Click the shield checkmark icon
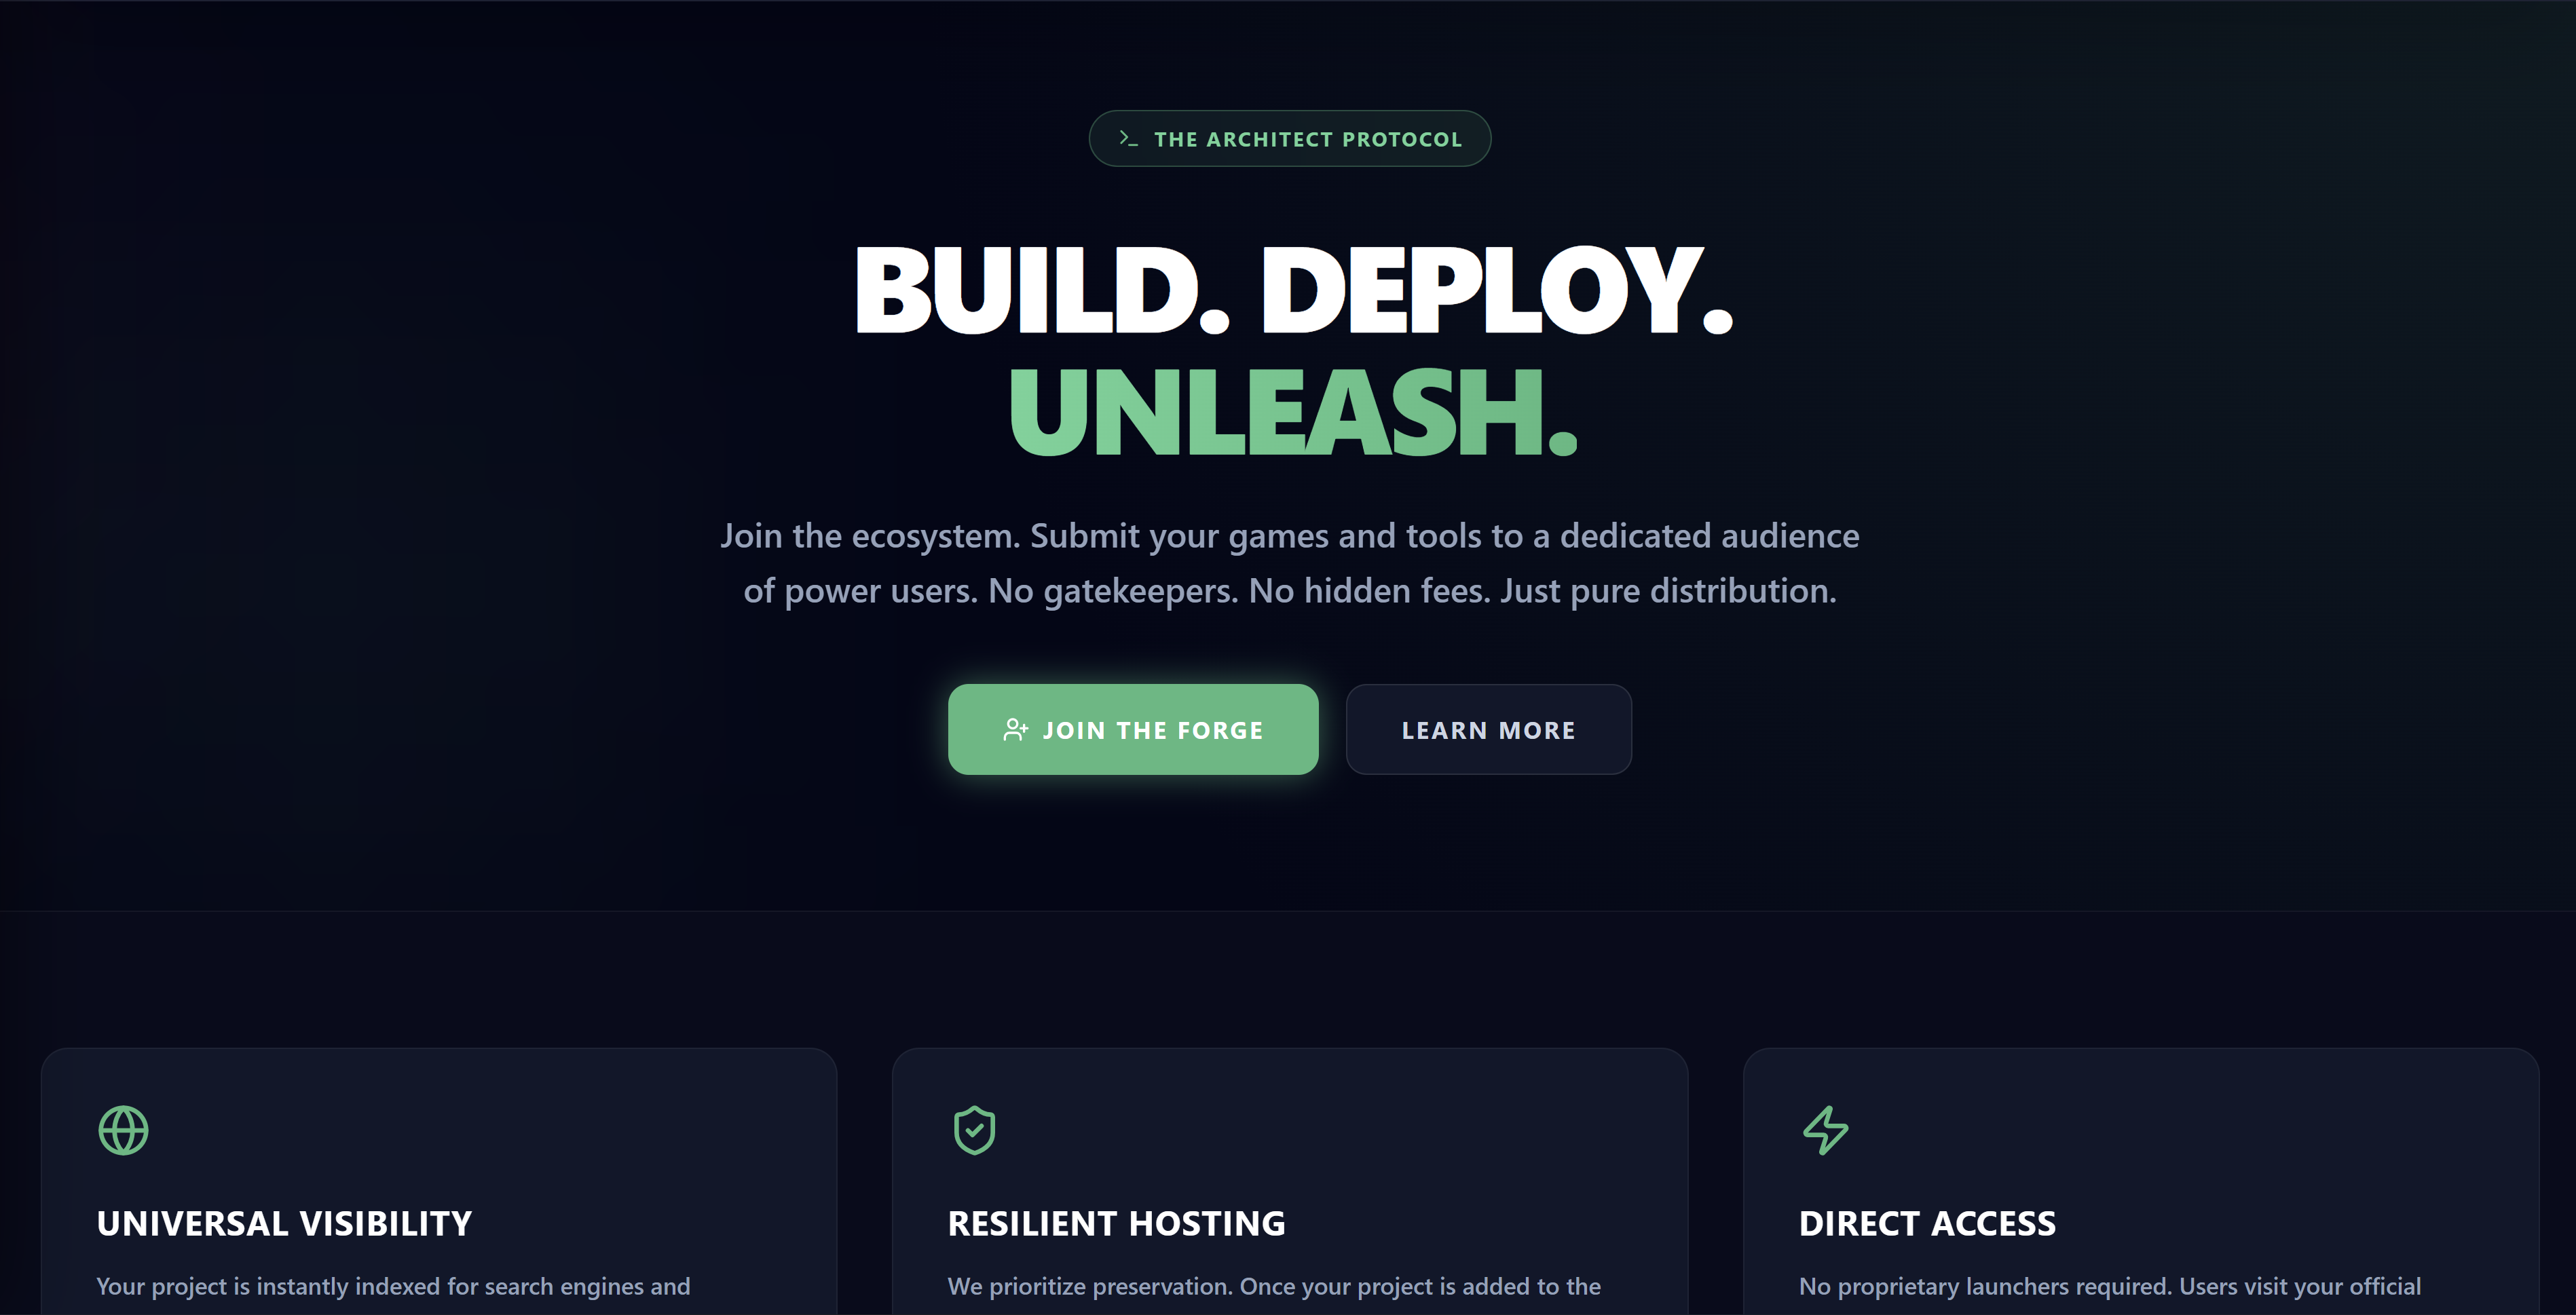Screen dimensions: 2576x1315 (x=974, y=1130)
